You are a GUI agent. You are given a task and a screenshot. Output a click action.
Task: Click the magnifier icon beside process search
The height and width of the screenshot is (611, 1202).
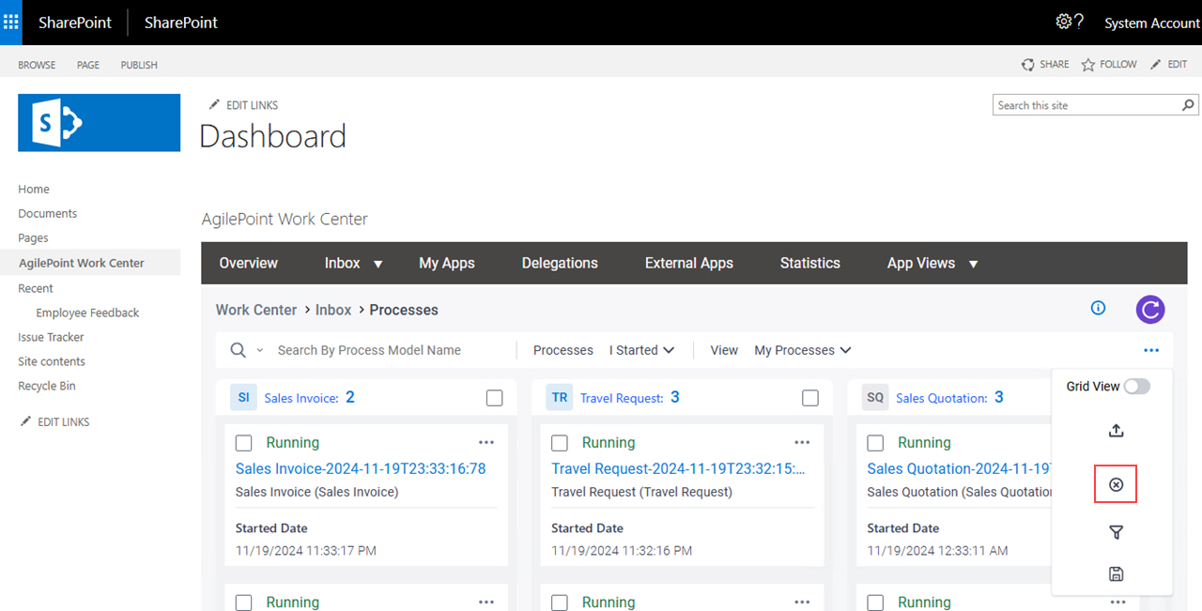coord(239,350)
